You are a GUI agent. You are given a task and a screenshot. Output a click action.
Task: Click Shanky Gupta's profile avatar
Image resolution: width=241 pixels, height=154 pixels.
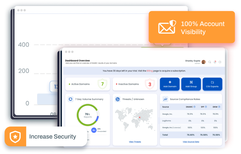click(x=204, y=62)
